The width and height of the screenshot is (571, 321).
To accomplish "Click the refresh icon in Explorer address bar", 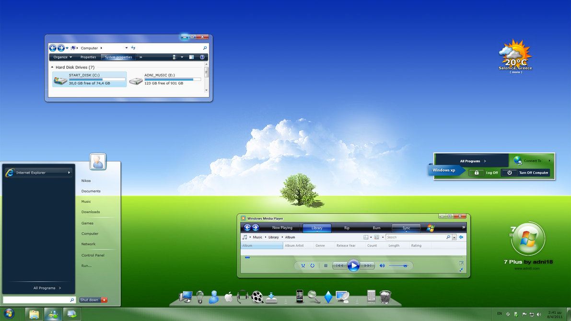I will point(133,48).
